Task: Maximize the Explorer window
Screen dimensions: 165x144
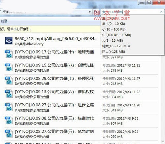Action: coord(149,2)
